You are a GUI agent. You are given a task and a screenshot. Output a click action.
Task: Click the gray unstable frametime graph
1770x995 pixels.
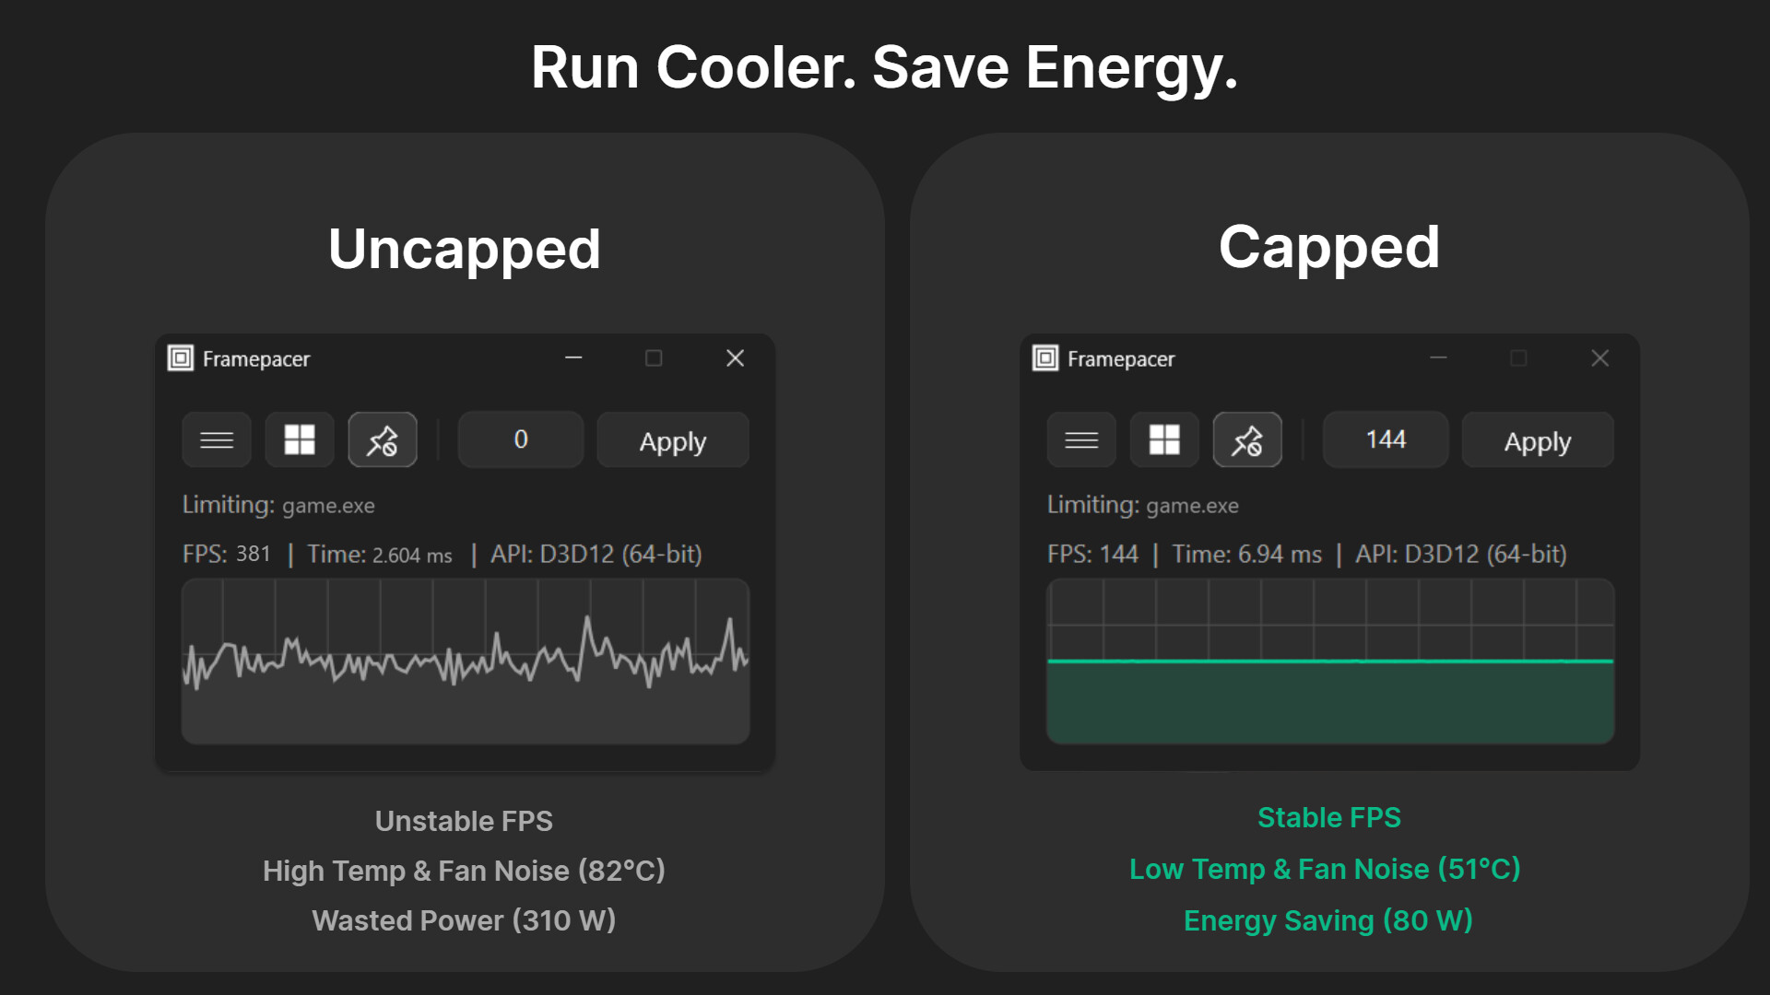point(466,661)
